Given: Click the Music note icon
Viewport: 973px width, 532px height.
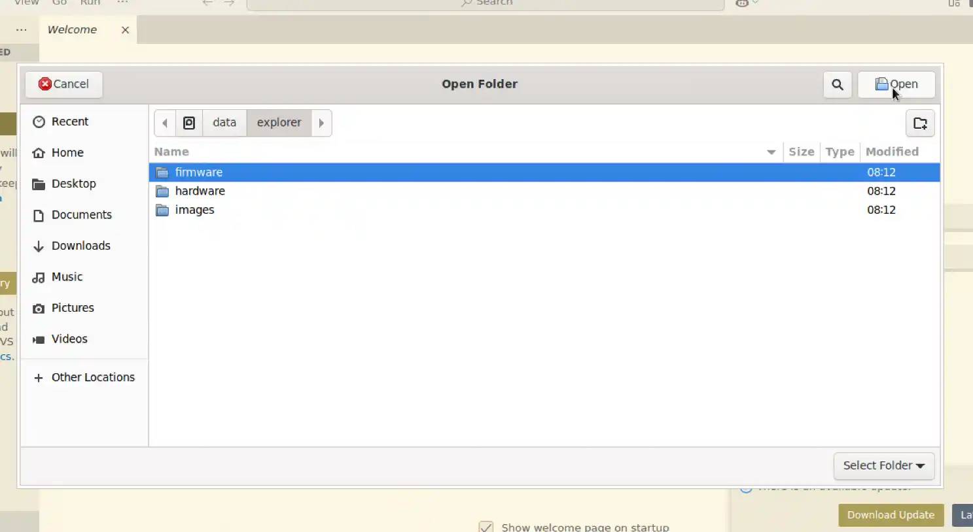Looking at the screenshot, I should 39,278.
